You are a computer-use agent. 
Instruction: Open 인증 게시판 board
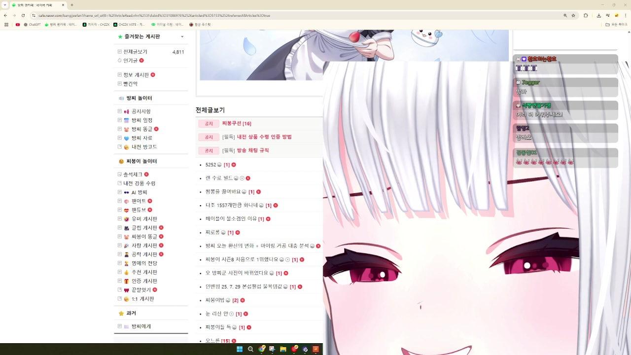click(144, 281)
